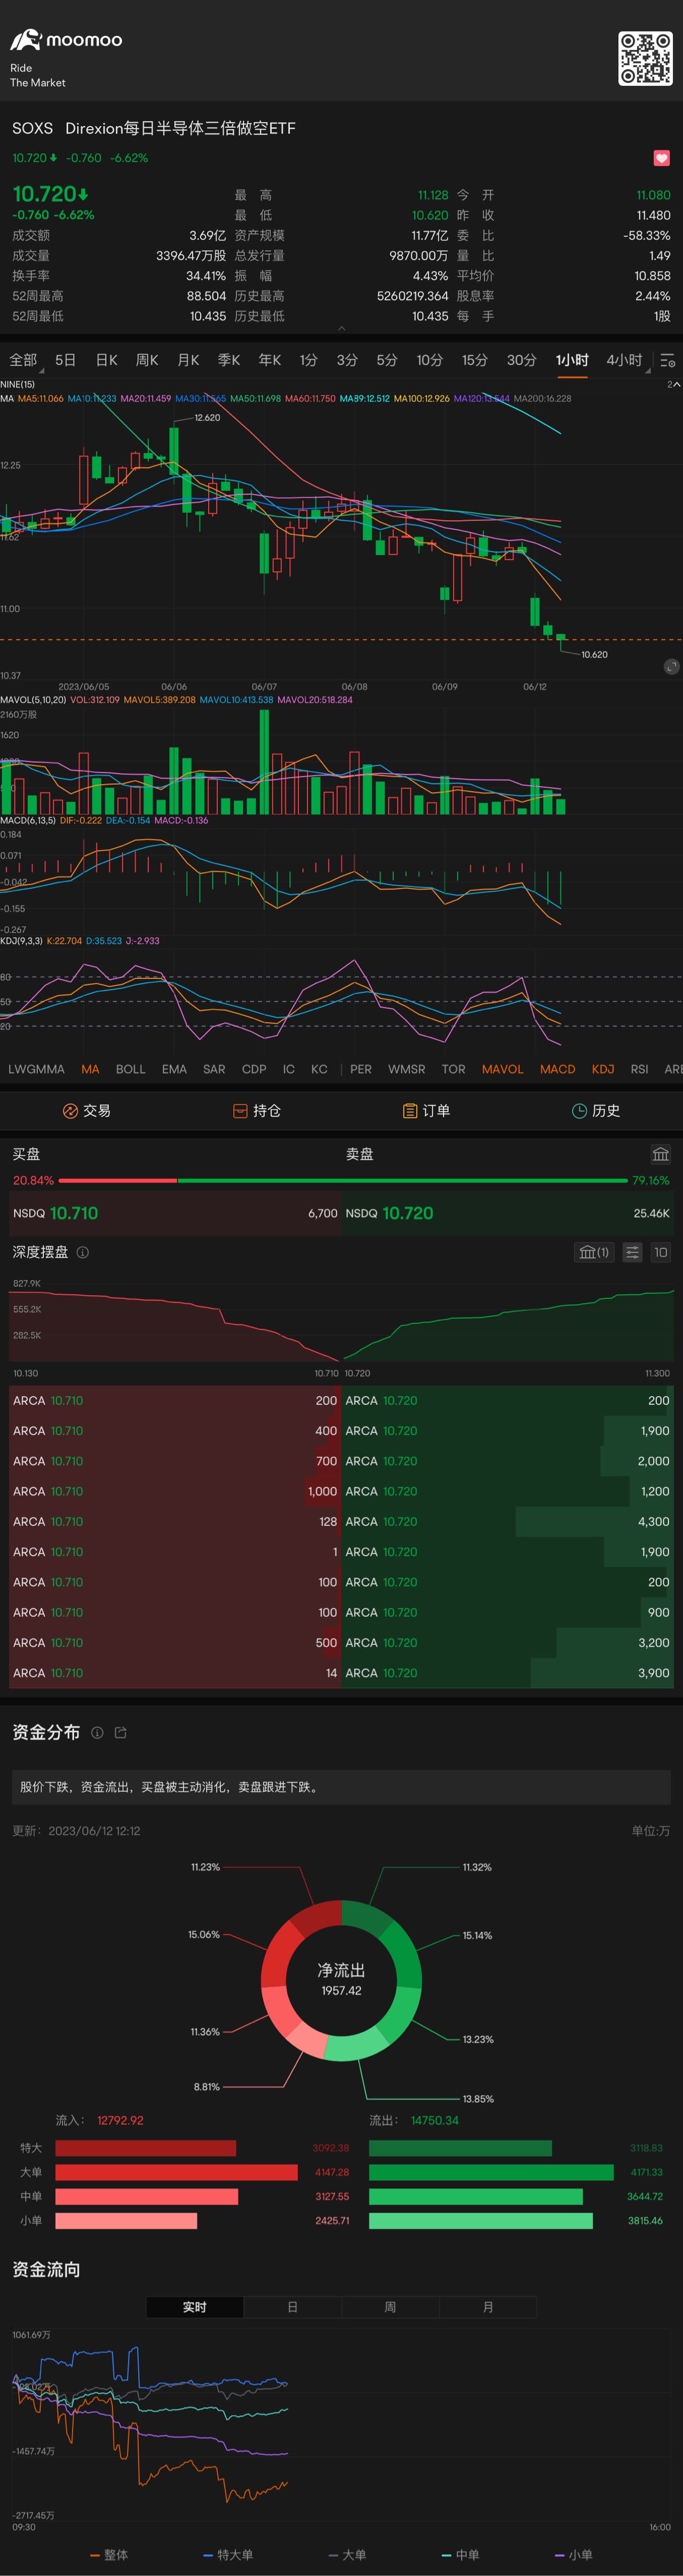The image size is (683, 2576).
Task: Select 5分 interval
Action: pos(386,360)
